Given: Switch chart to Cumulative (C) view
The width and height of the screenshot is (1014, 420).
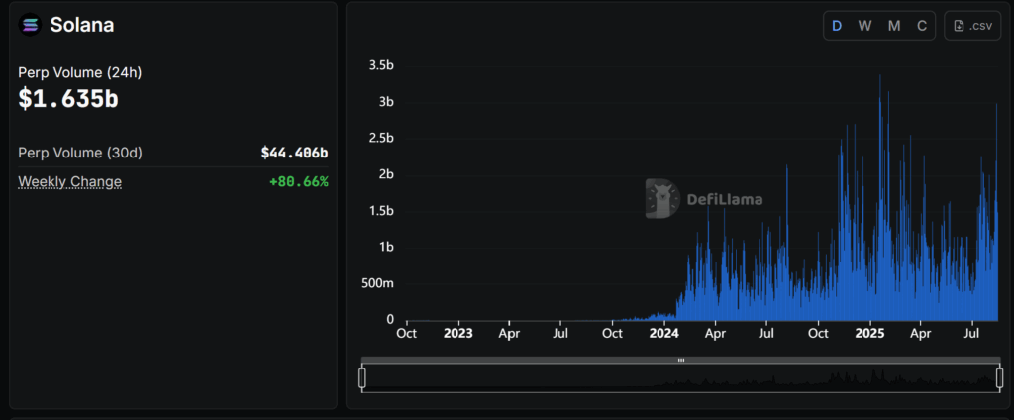Looking at the screenshot, I should click(x=922, y=26).
